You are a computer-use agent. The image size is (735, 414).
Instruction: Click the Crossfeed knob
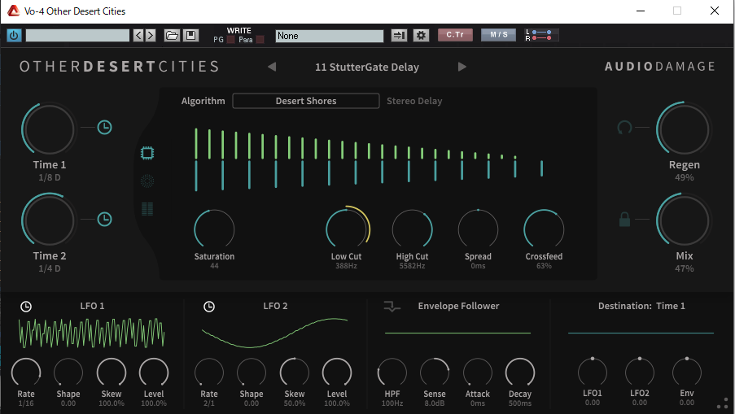coord(544,229)
